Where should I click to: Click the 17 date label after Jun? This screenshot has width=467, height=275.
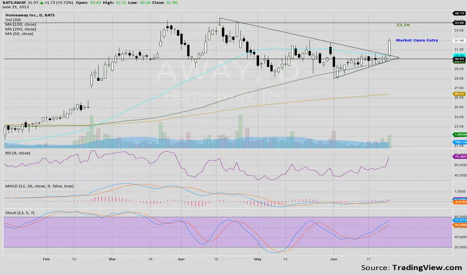[x=368, y=259]
